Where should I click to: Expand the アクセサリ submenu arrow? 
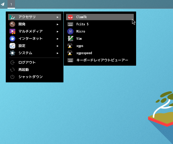[57, 17]
